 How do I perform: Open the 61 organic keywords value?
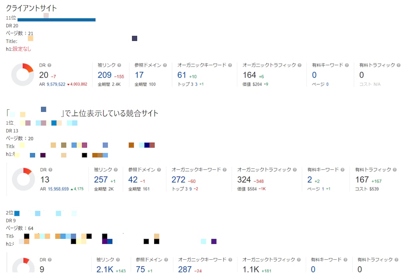pyautogui.click(x=182, y=75)
